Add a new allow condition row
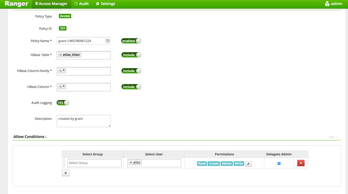This screenshot has height=194, width=348. 66,173
